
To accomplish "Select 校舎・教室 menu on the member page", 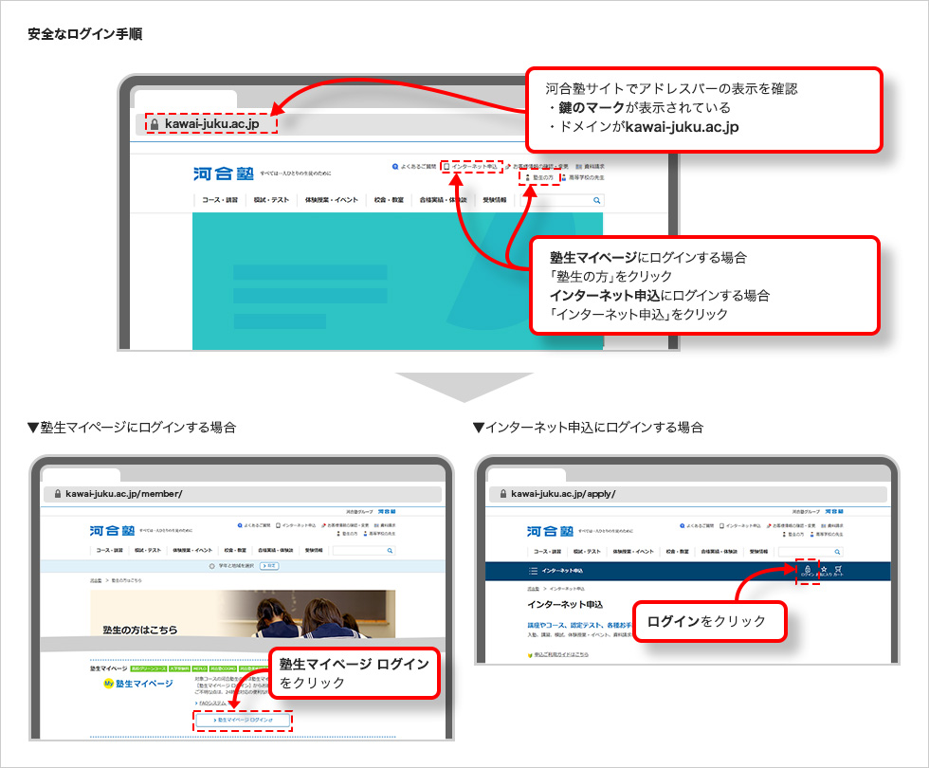I will coord(235,551).
